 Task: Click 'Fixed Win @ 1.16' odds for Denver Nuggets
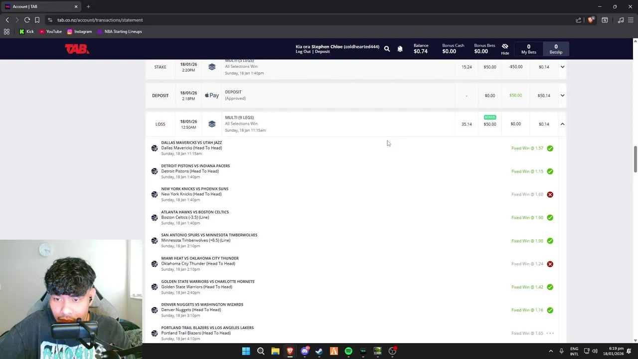[527, 310]
